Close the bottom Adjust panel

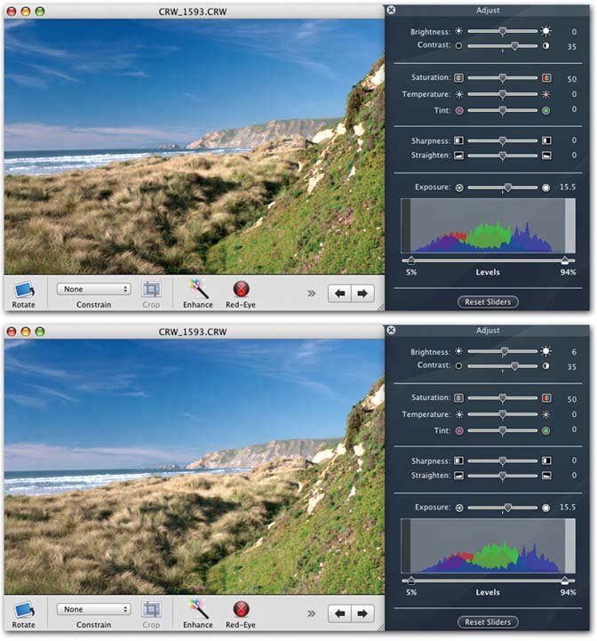[391, 330]
